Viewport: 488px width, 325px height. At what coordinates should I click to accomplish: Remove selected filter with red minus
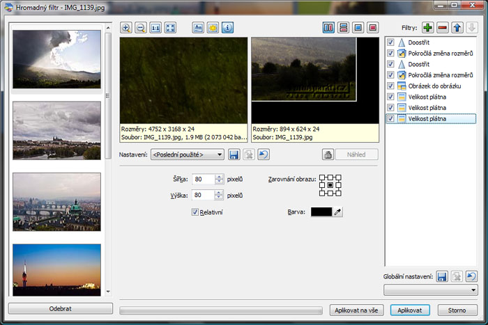pyautogui.click(x=442, y=28)
